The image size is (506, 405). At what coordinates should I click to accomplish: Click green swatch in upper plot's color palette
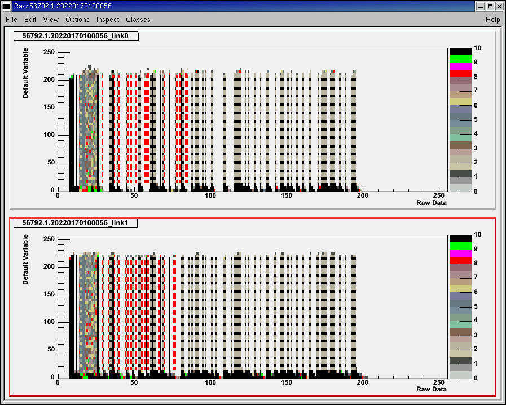tap(460, 59)
